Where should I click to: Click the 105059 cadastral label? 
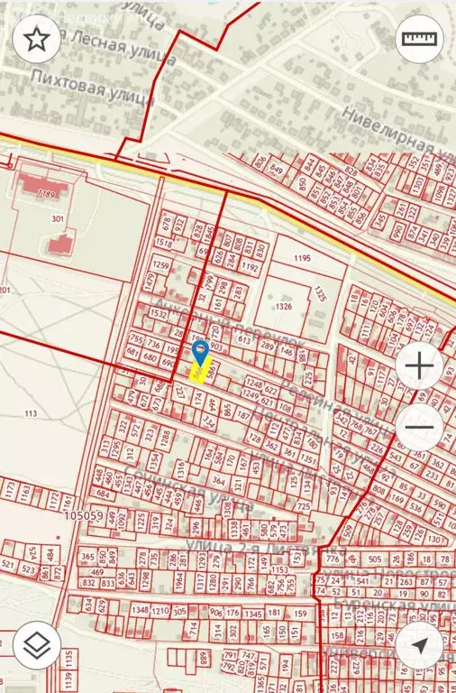(x=84, y=516)
